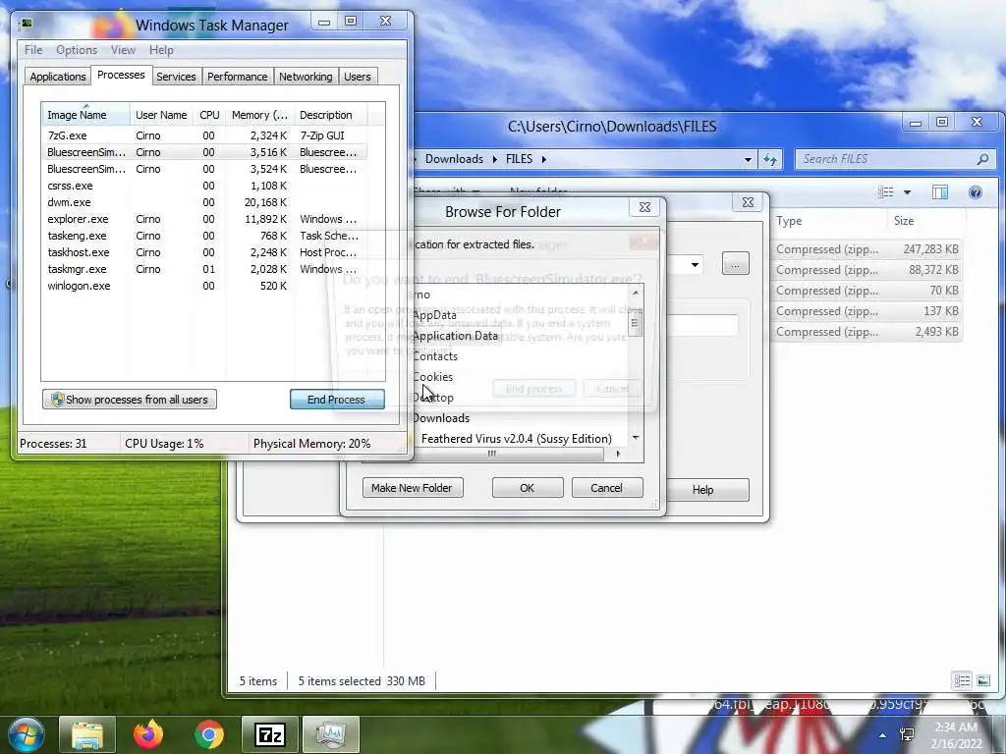Select AppData folder in tree
Screen dimensions: 1006x754
435,315
